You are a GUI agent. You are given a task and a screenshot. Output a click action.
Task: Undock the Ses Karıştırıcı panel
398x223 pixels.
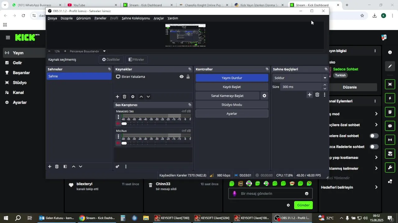(190, 105)
